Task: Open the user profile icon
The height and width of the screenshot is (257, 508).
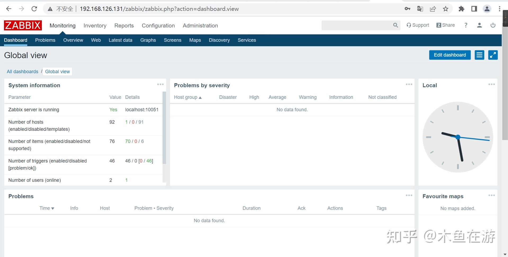Action: (479, 25)
